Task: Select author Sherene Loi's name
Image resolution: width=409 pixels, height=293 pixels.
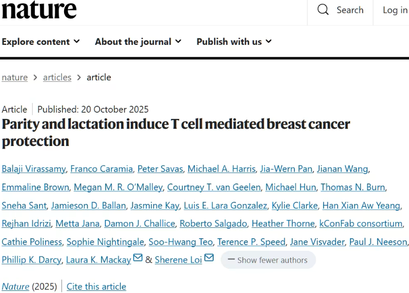Action: click(x=178, y=260)
